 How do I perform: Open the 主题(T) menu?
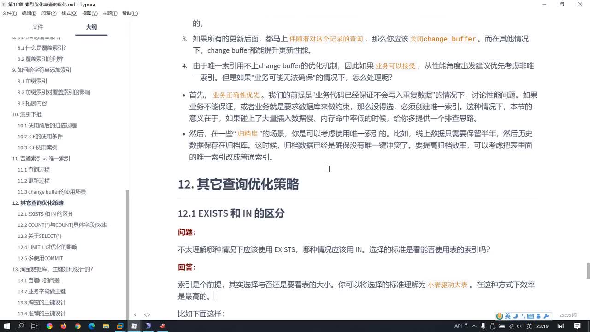pyautogui.click(x=110, y=13)
